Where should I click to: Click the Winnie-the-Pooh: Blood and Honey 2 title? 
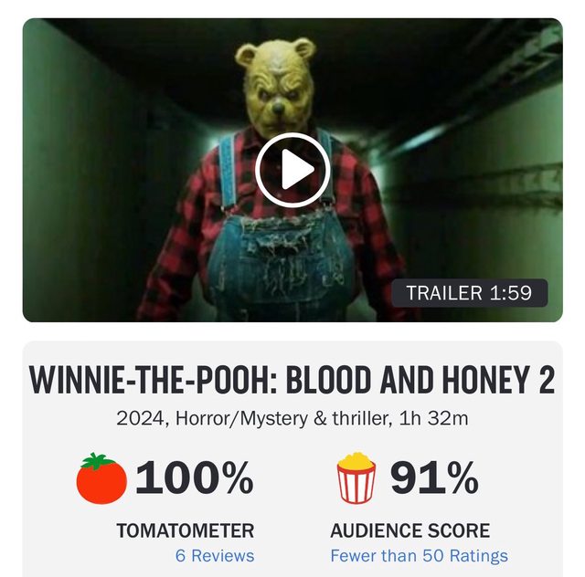click(x=292, y=380)
